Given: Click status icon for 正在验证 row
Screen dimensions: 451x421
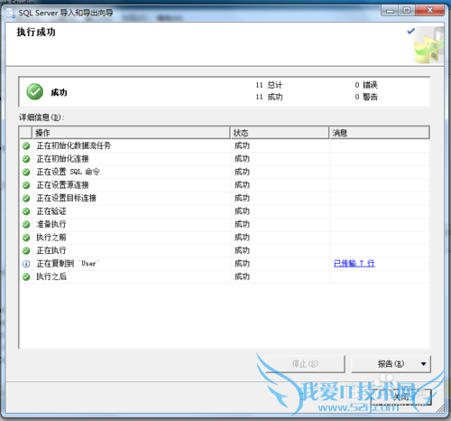Looking at the screenshot, I should point(26,211).
